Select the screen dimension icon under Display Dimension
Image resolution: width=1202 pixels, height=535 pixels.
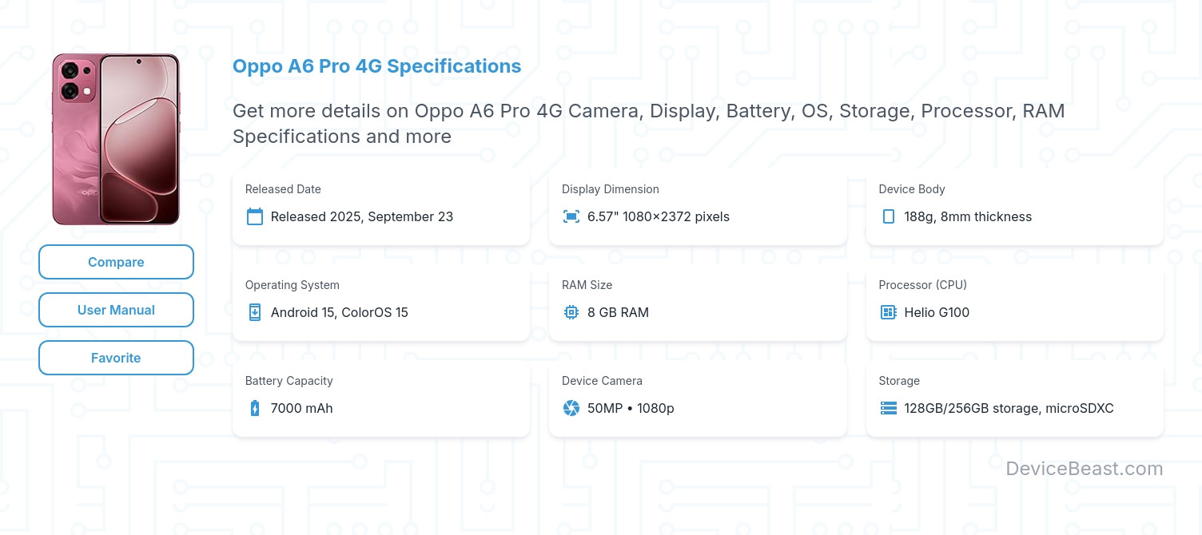(x=571, y=216)
